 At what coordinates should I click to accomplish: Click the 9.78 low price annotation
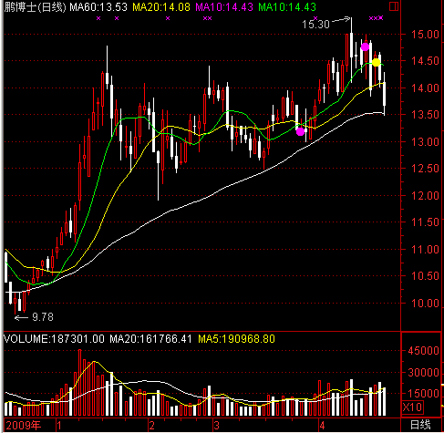[43, 317]
